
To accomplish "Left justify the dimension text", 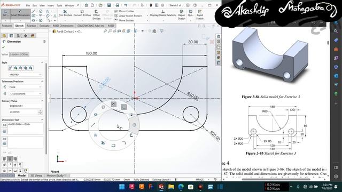I will [x=5, y=159].
